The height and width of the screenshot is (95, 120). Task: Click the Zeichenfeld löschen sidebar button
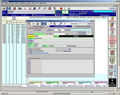112,40
